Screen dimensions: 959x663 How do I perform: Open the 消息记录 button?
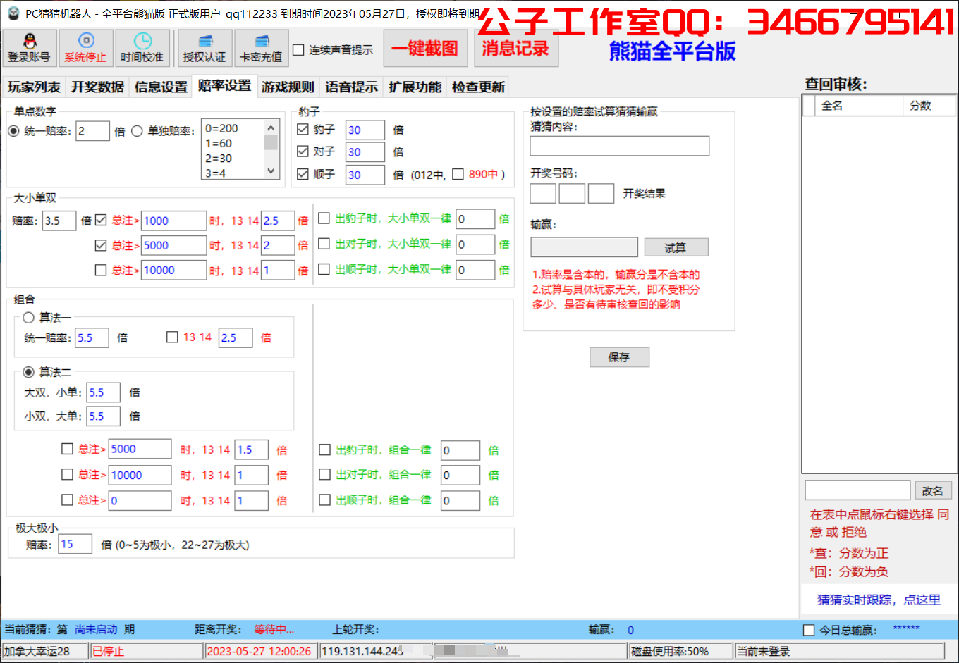pyautogui.click(x=515, y=48)
